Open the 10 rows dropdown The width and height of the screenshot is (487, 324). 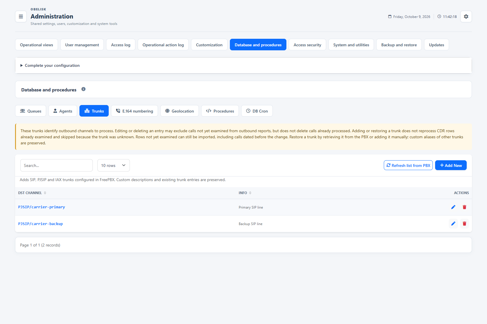click(x=114, y=165)
